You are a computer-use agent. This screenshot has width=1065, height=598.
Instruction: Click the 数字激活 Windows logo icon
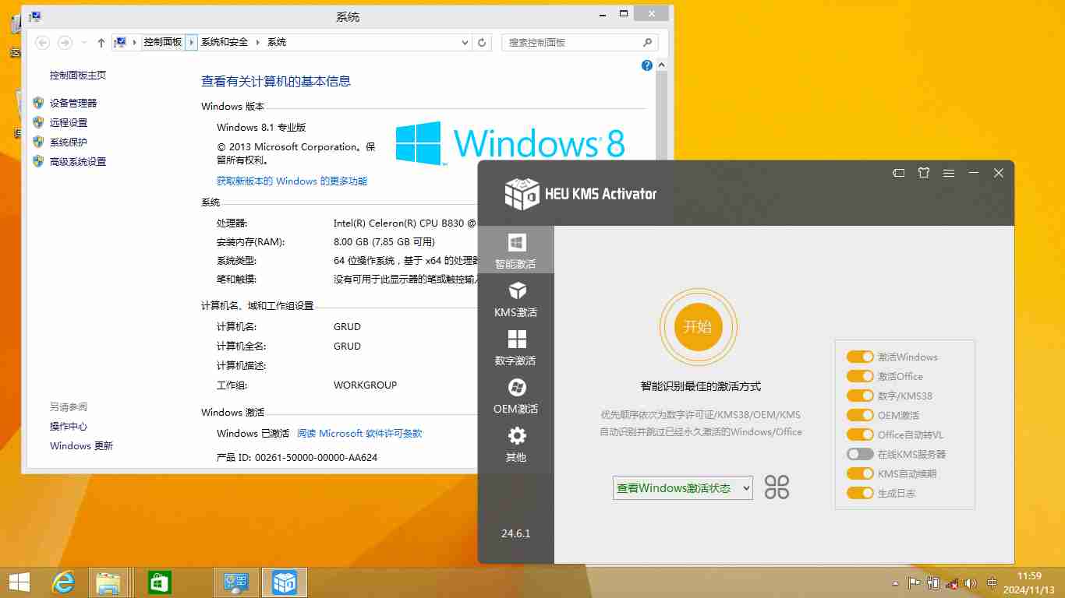pos(516,339)
